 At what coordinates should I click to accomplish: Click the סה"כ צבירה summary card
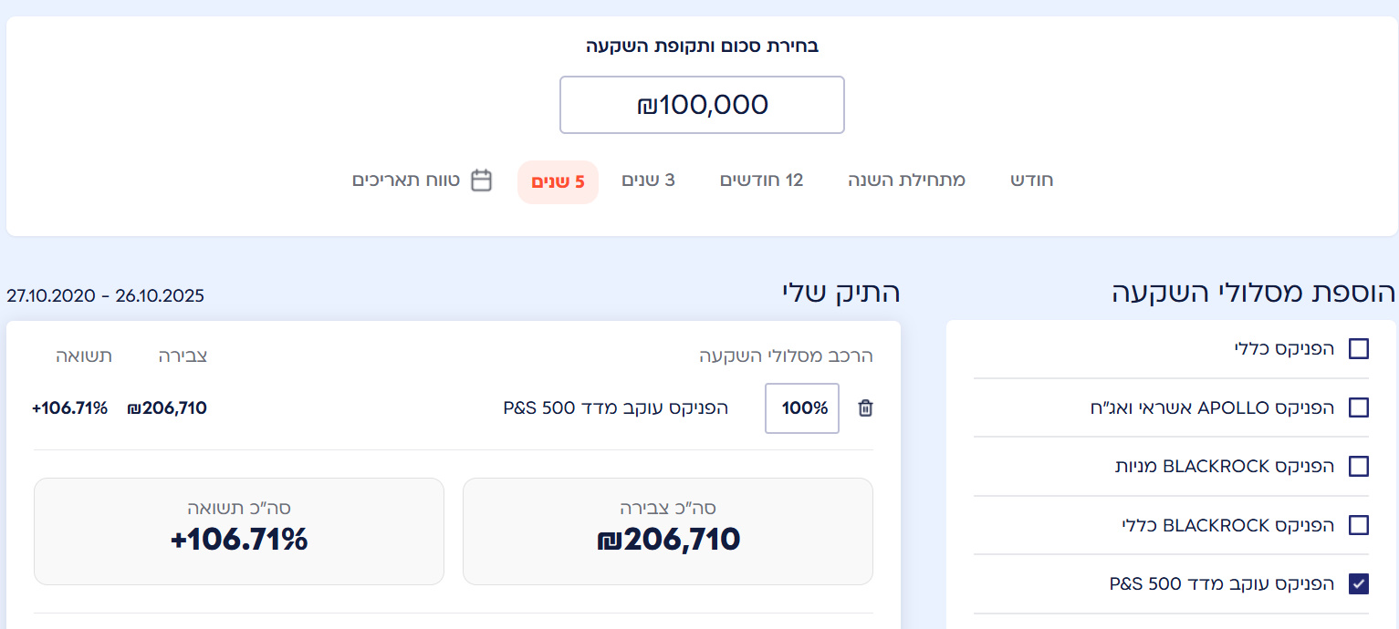pos(667,531)
